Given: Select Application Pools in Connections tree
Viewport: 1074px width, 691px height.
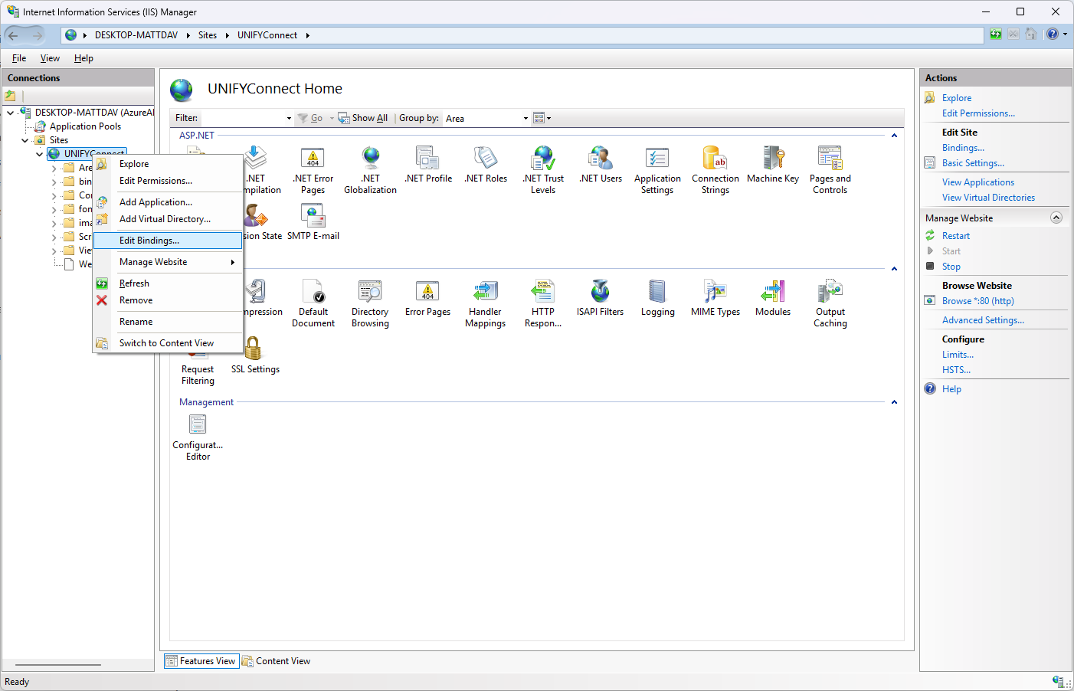Looking at the screenshot, I should point(85,126).
